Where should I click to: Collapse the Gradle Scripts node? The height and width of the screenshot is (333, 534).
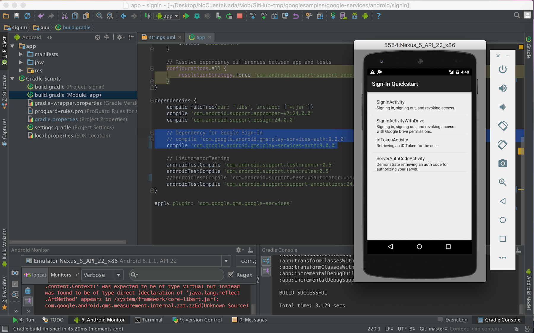pyautogui.click(x=12, y=79)
